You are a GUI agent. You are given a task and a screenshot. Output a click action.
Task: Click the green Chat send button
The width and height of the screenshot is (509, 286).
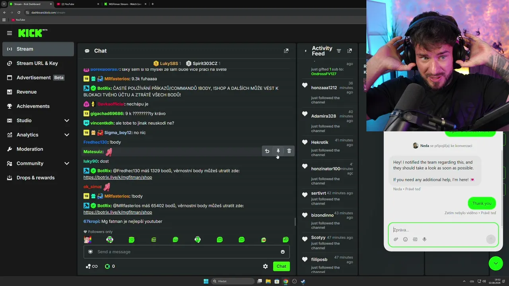[281, 266]
